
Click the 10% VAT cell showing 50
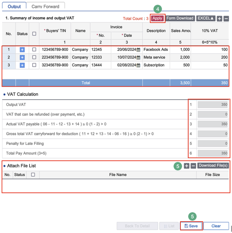[210, 65]
